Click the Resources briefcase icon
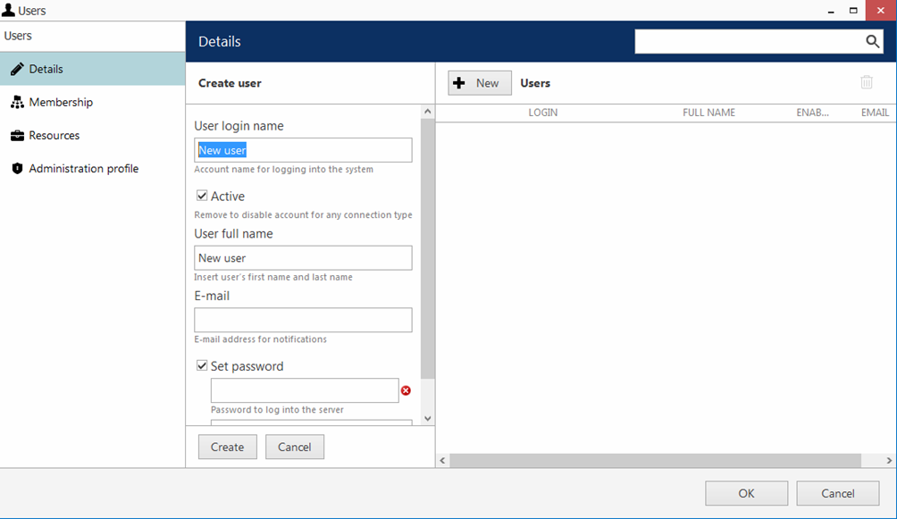The width and height of the screenshot is (897, 519). tap(17, 136)
